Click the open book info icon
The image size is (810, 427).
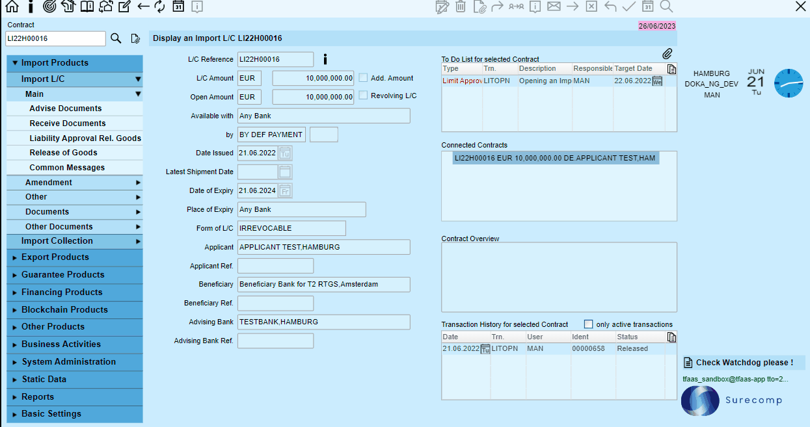click(x=87, y=6)
